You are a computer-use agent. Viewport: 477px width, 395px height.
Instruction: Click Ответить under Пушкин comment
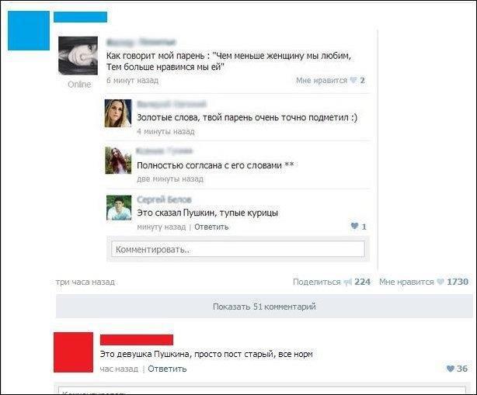tap(211, 227)
